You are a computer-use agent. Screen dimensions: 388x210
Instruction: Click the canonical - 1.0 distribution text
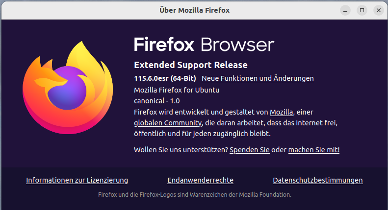(157, 101)
